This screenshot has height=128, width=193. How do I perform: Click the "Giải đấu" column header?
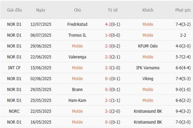tap(14, 10)
